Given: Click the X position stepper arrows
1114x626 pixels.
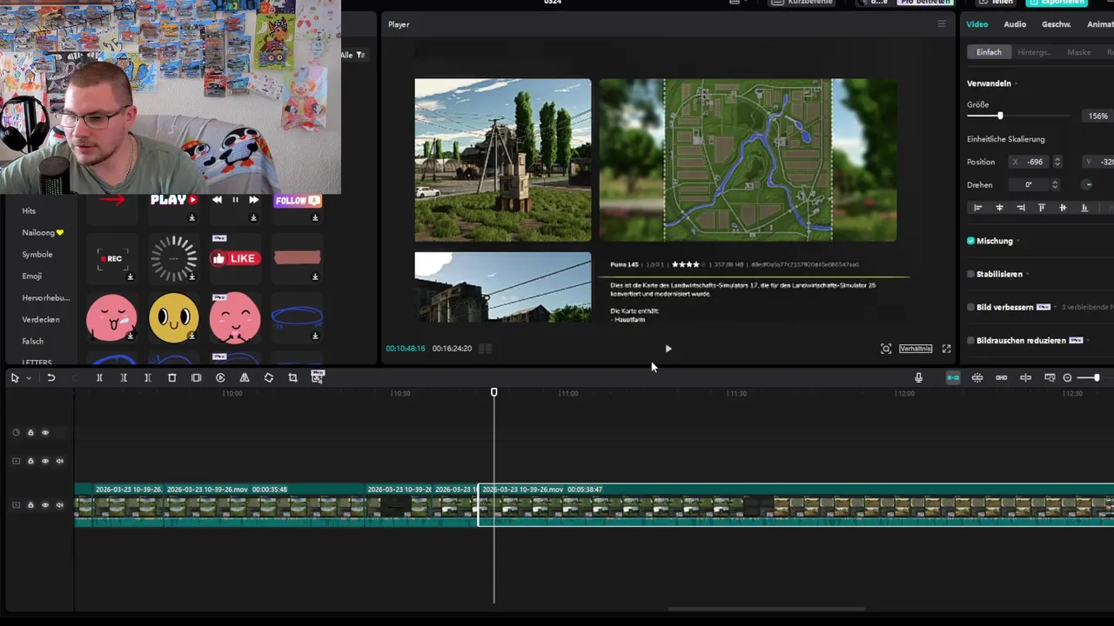Looking at the screenshot, I should click(x=1057, y=162).
